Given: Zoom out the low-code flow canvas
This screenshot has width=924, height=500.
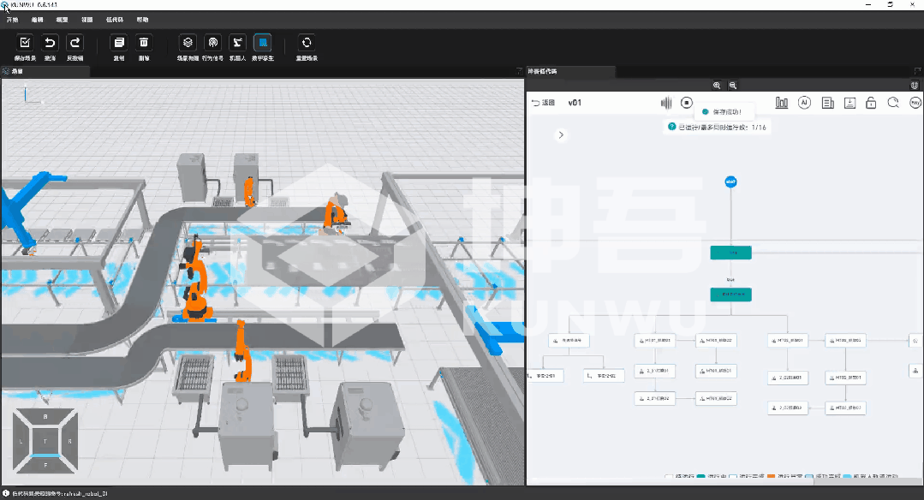Looking at the screenshot, I should coord(732,86).
